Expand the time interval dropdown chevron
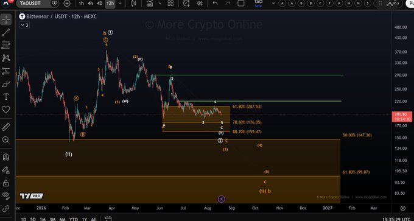This screenshot has height=221, width=414. click(120, 4)
